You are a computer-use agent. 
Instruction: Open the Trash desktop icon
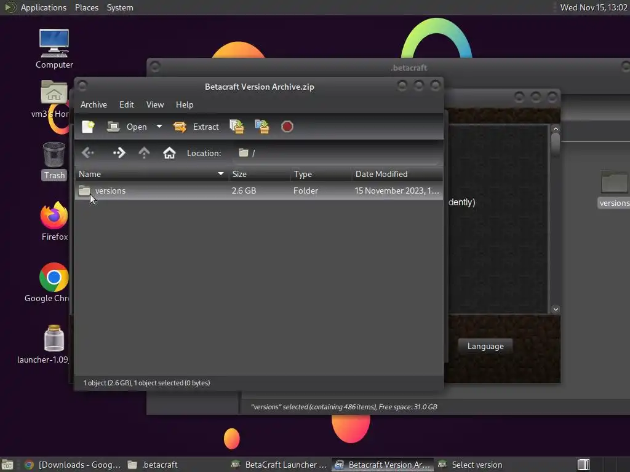(x=54, y=161)
